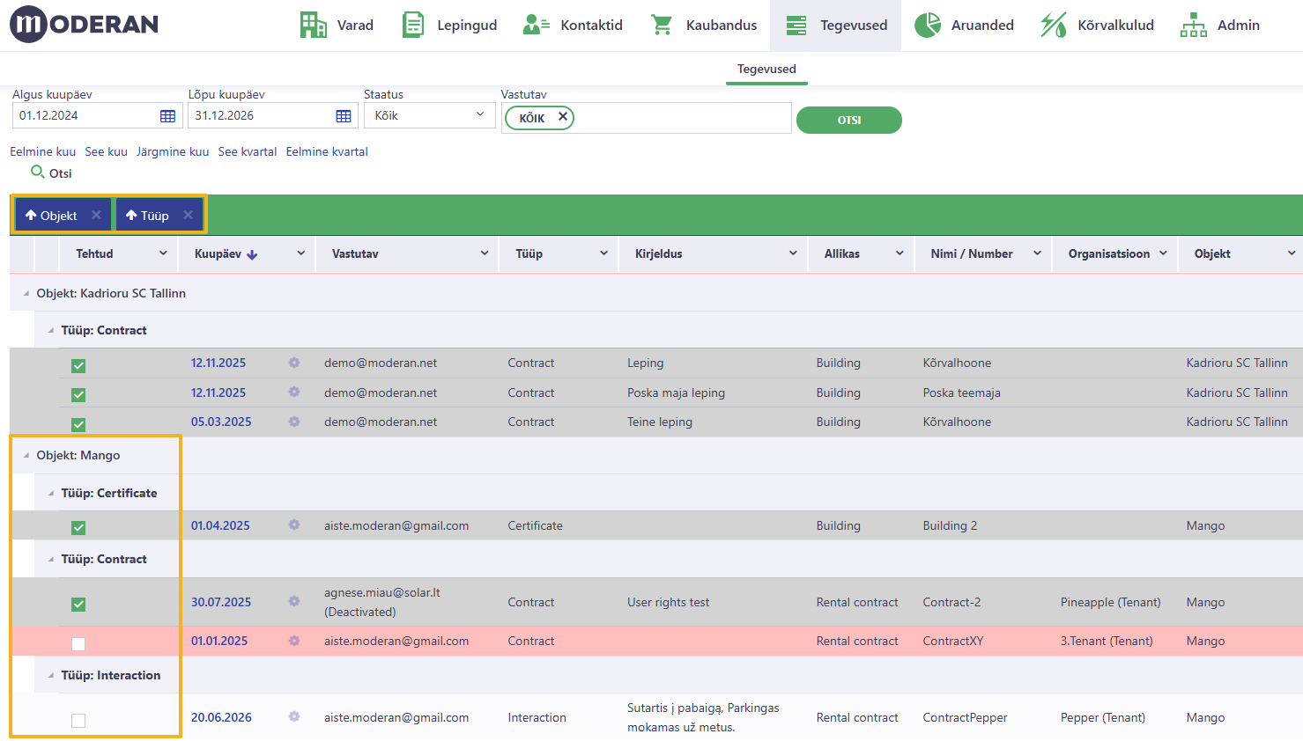Click gear icon for Teine leping row

[294, 422]
